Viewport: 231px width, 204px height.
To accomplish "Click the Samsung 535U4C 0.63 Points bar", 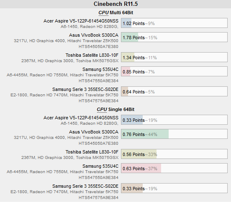I will click(174, 168).
